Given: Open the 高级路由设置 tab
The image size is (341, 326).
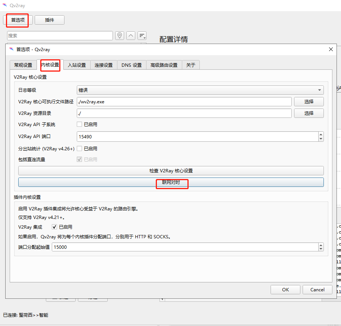Looking at the screenshot, I should tap(164, 65).
